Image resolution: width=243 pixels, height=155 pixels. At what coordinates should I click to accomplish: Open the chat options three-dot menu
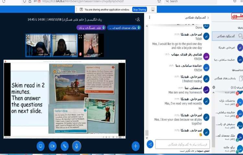click(x=149, y=17)
